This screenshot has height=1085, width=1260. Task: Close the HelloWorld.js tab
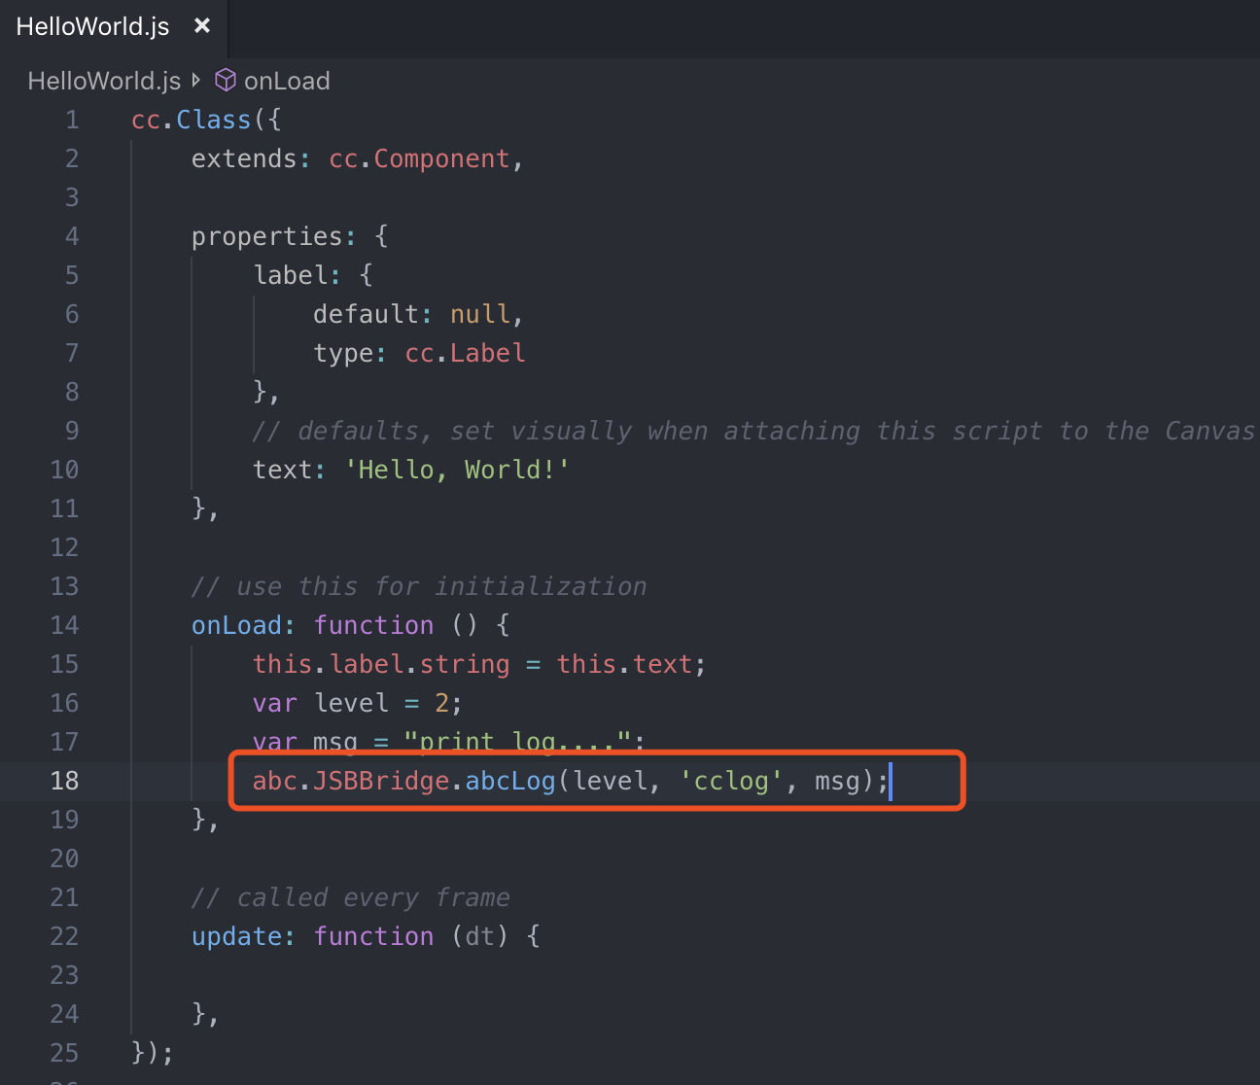(202, 26)
